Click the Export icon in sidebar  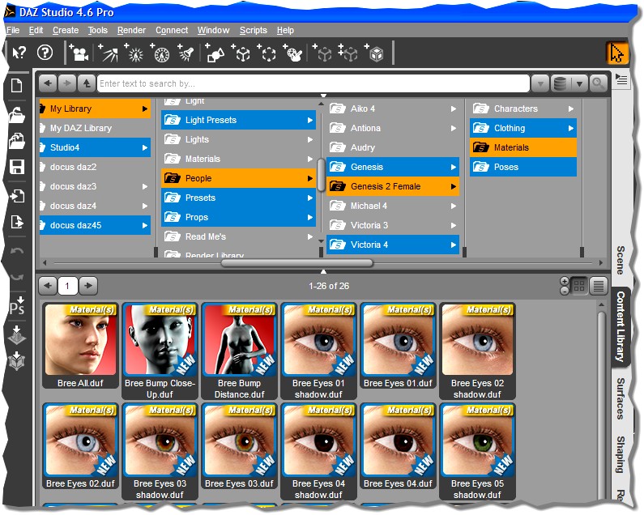coord(17,222)
